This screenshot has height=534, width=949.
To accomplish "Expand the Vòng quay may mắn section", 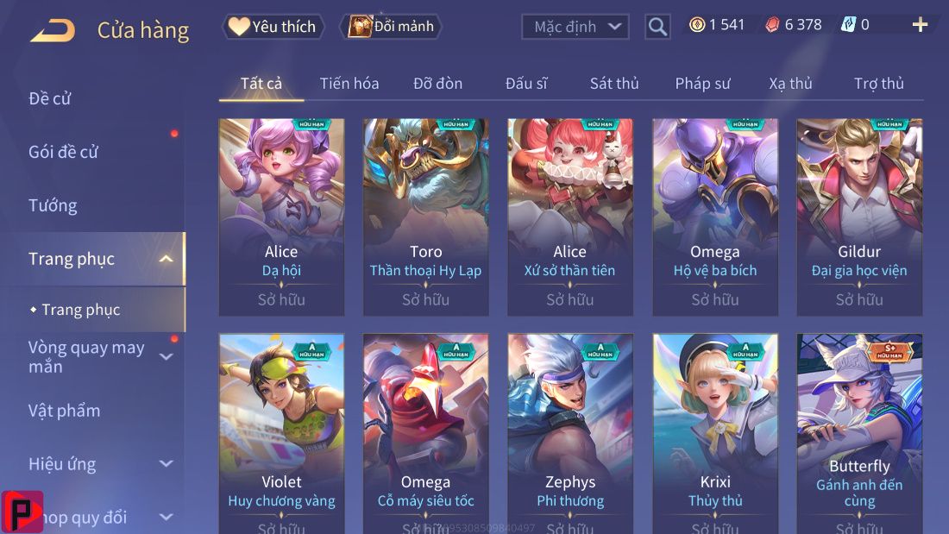I will [x=166, y=356].
